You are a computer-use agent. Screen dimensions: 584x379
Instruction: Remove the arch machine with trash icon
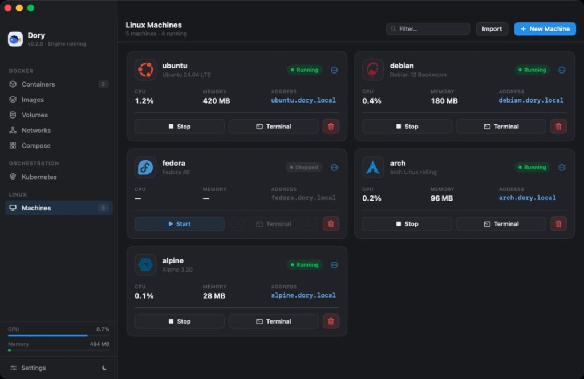pyautogui.click(x=558, y=224)
